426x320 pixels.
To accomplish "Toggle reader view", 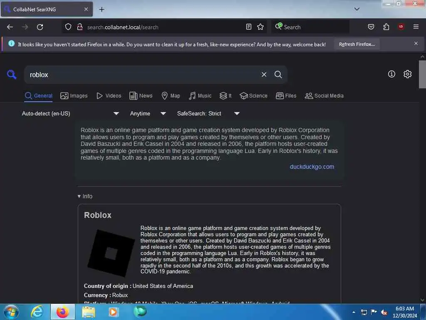I will [x=249, y=27].
